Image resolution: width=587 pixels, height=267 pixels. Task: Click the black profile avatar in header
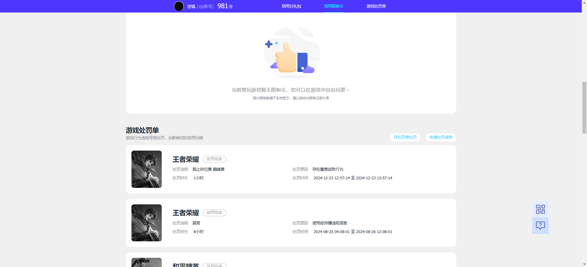click(x=179, y=6)
